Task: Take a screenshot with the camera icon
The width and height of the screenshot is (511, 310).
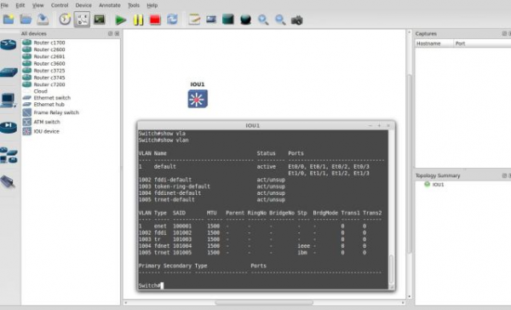Action: click(297, 20)
